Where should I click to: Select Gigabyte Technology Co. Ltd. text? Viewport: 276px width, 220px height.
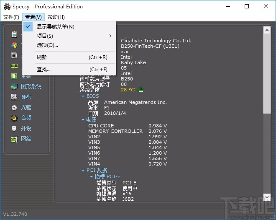(x=156, y=41)
